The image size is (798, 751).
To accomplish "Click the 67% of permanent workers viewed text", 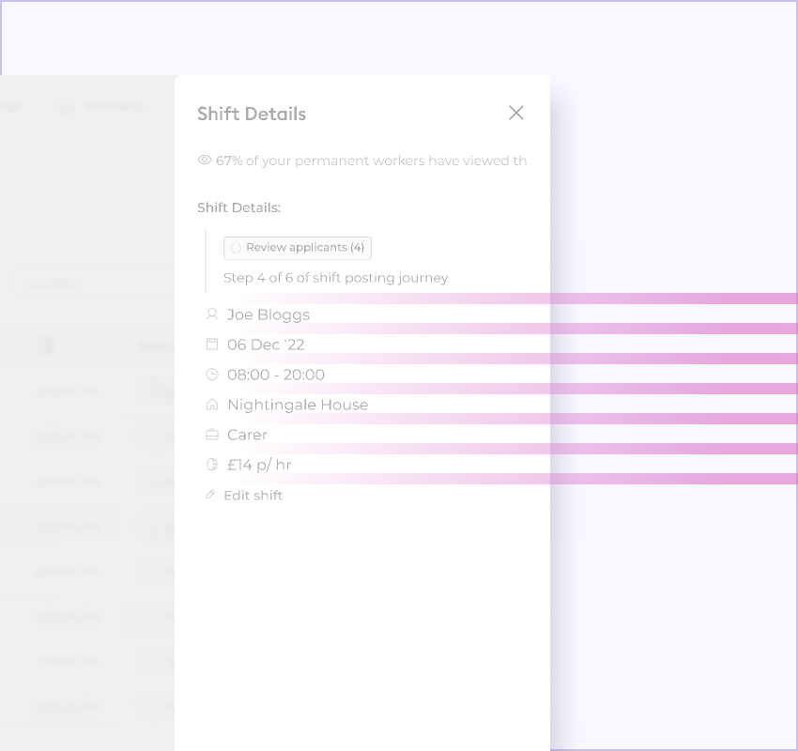I will 372,161.
